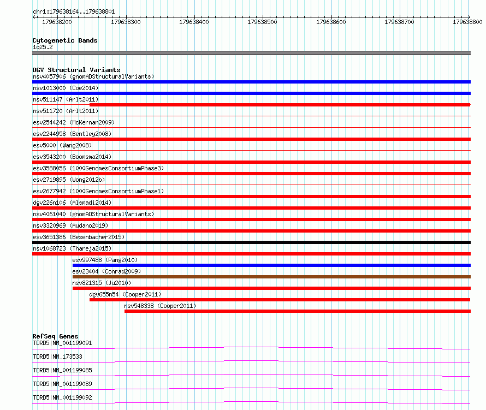Select the 179638400 ruler tick label
The width and height of the screenshot is (486, 410).
click(x=194, y=22)
